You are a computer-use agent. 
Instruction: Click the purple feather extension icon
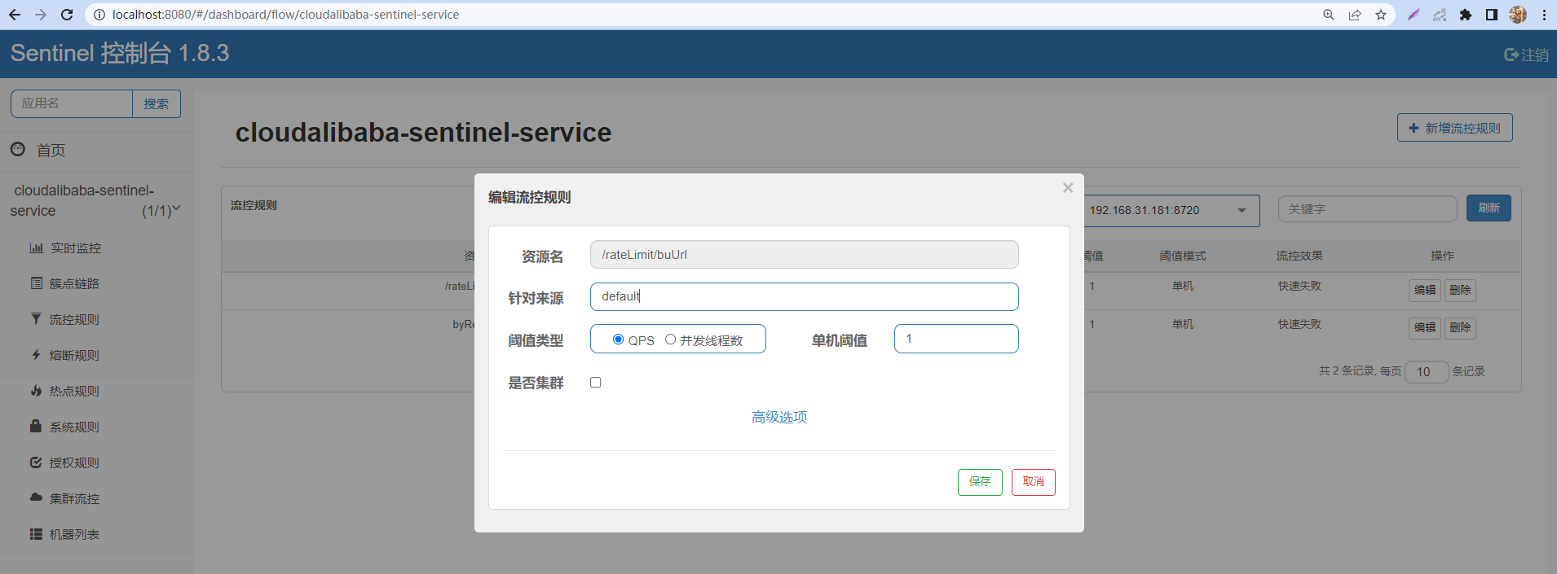pyautogui.click(x=1414, y=15)
